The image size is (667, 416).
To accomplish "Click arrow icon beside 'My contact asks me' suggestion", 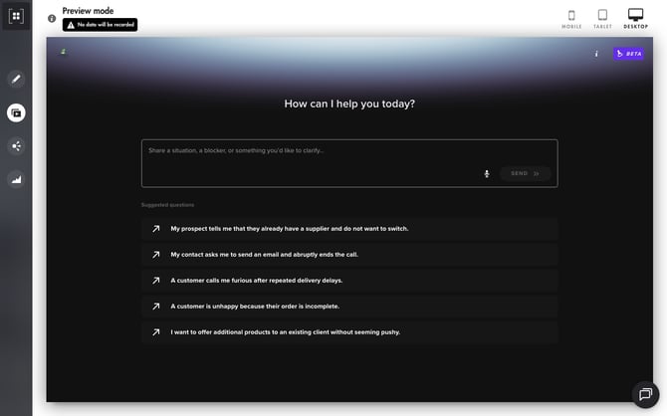I will click(x=156, y=255).
